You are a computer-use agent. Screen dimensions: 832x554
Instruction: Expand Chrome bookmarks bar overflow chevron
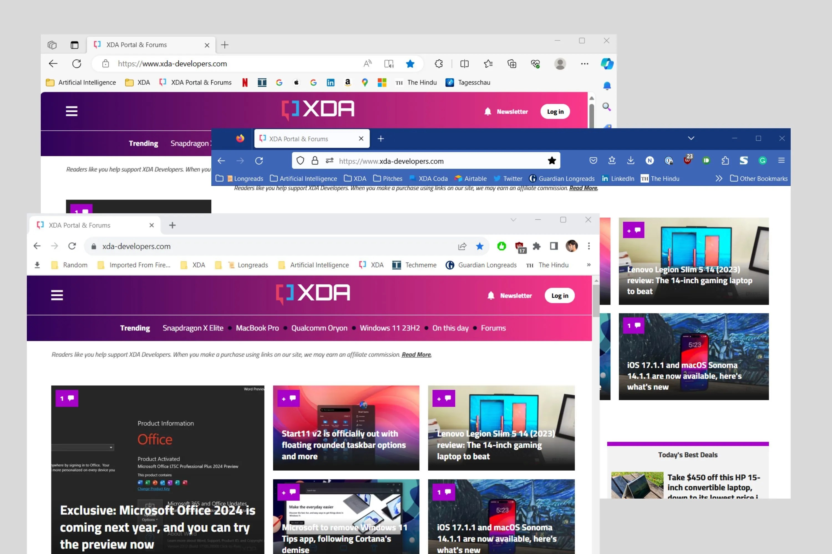click(x=589, y=265)
